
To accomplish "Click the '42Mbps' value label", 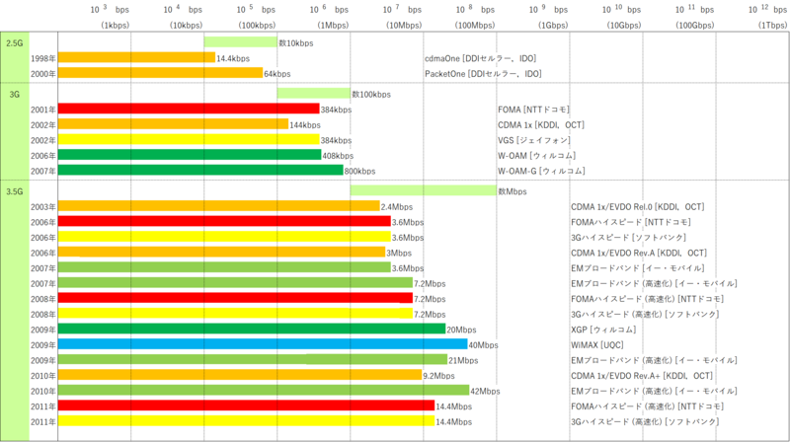I will tap(485, 391).
